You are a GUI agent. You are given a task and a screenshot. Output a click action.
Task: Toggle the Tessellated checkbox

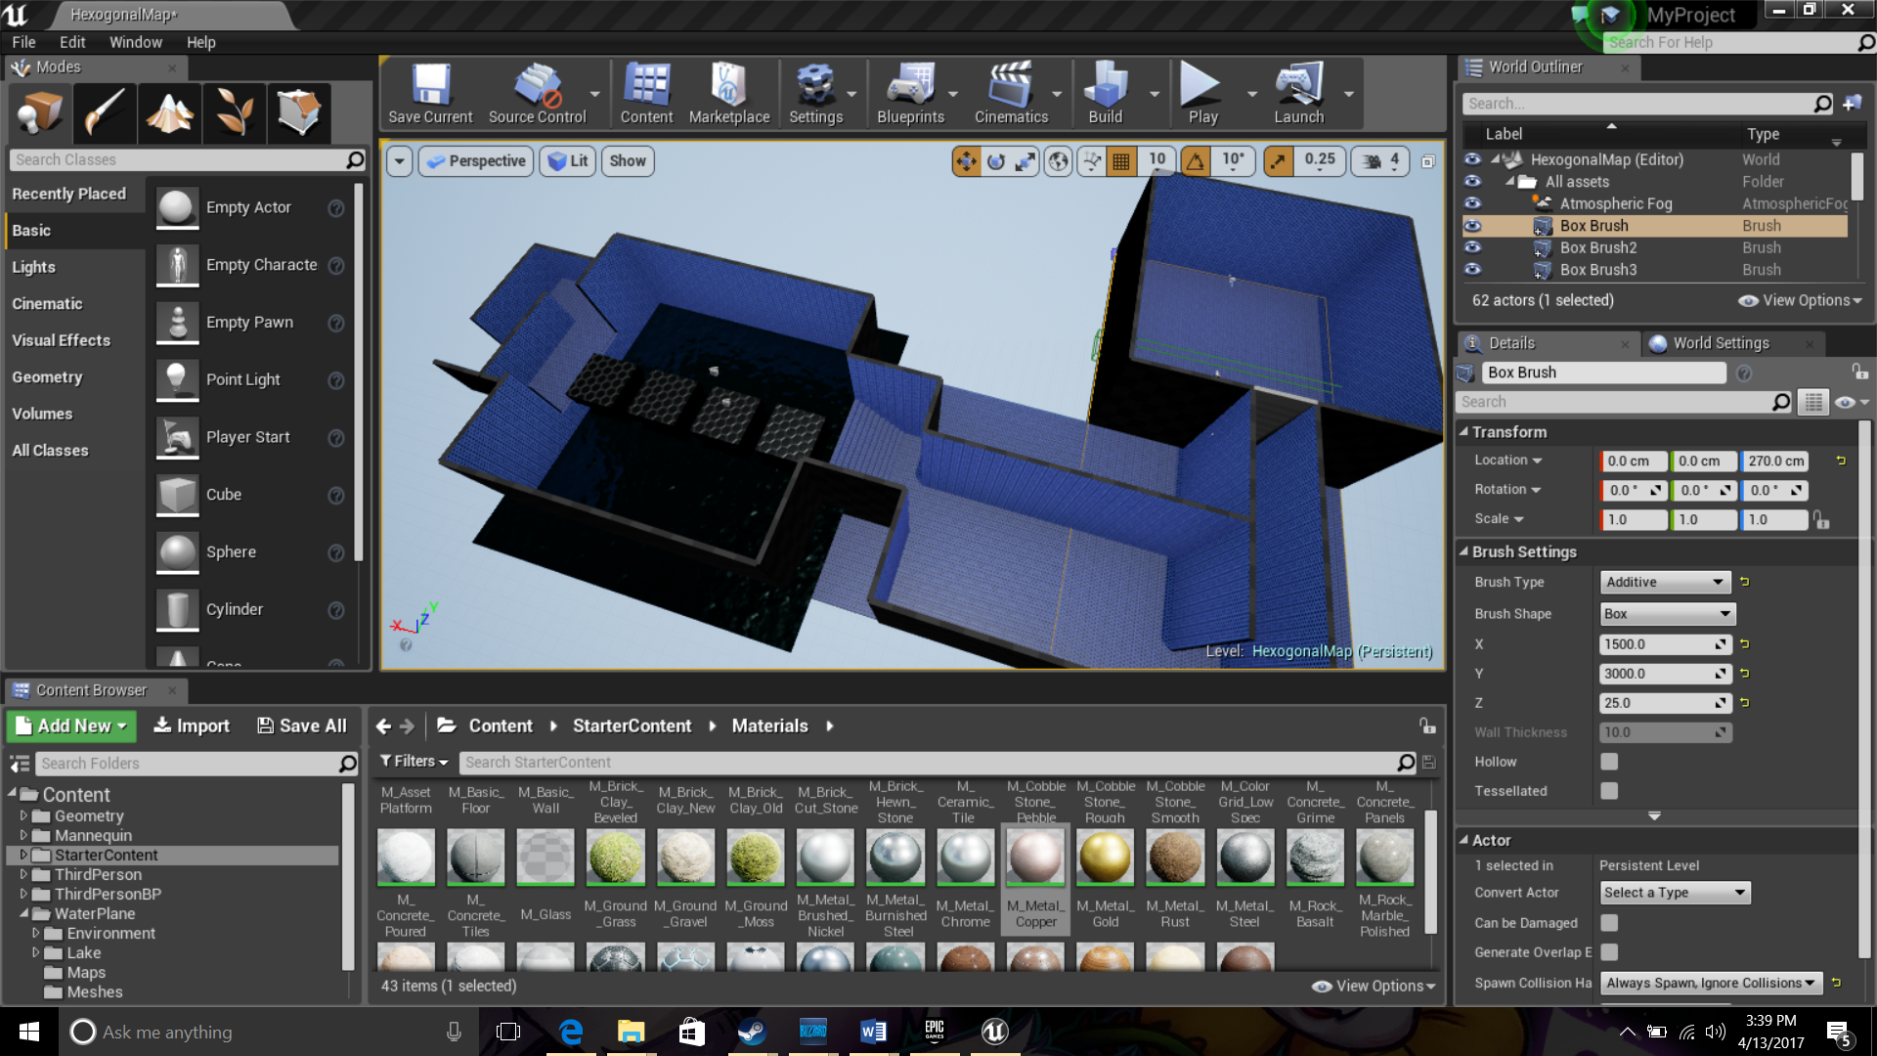(x=1609, y=791)
